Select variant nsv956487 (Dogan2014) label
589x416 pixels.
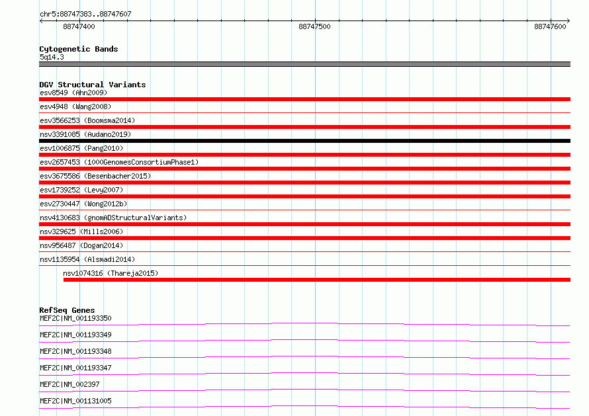[x=81, y=245]
